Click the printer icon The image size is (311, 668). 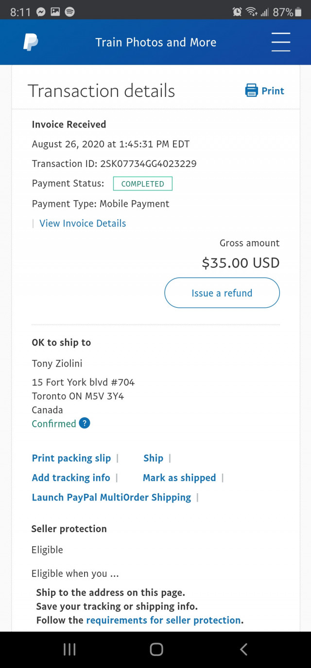(x=251, y=91)
